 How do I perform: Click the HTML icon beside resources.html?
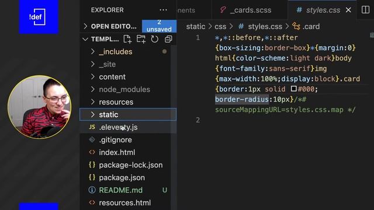point(92,202)
